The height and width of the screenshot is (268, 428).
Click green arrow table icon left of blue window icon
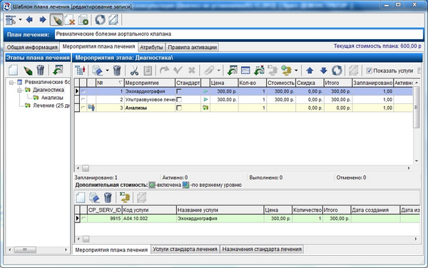[x=232, y=71]
